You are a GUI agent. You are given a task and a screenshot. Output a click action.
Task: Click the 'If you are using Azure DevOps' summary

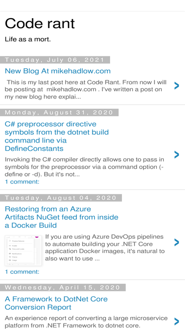coord(105,248)
